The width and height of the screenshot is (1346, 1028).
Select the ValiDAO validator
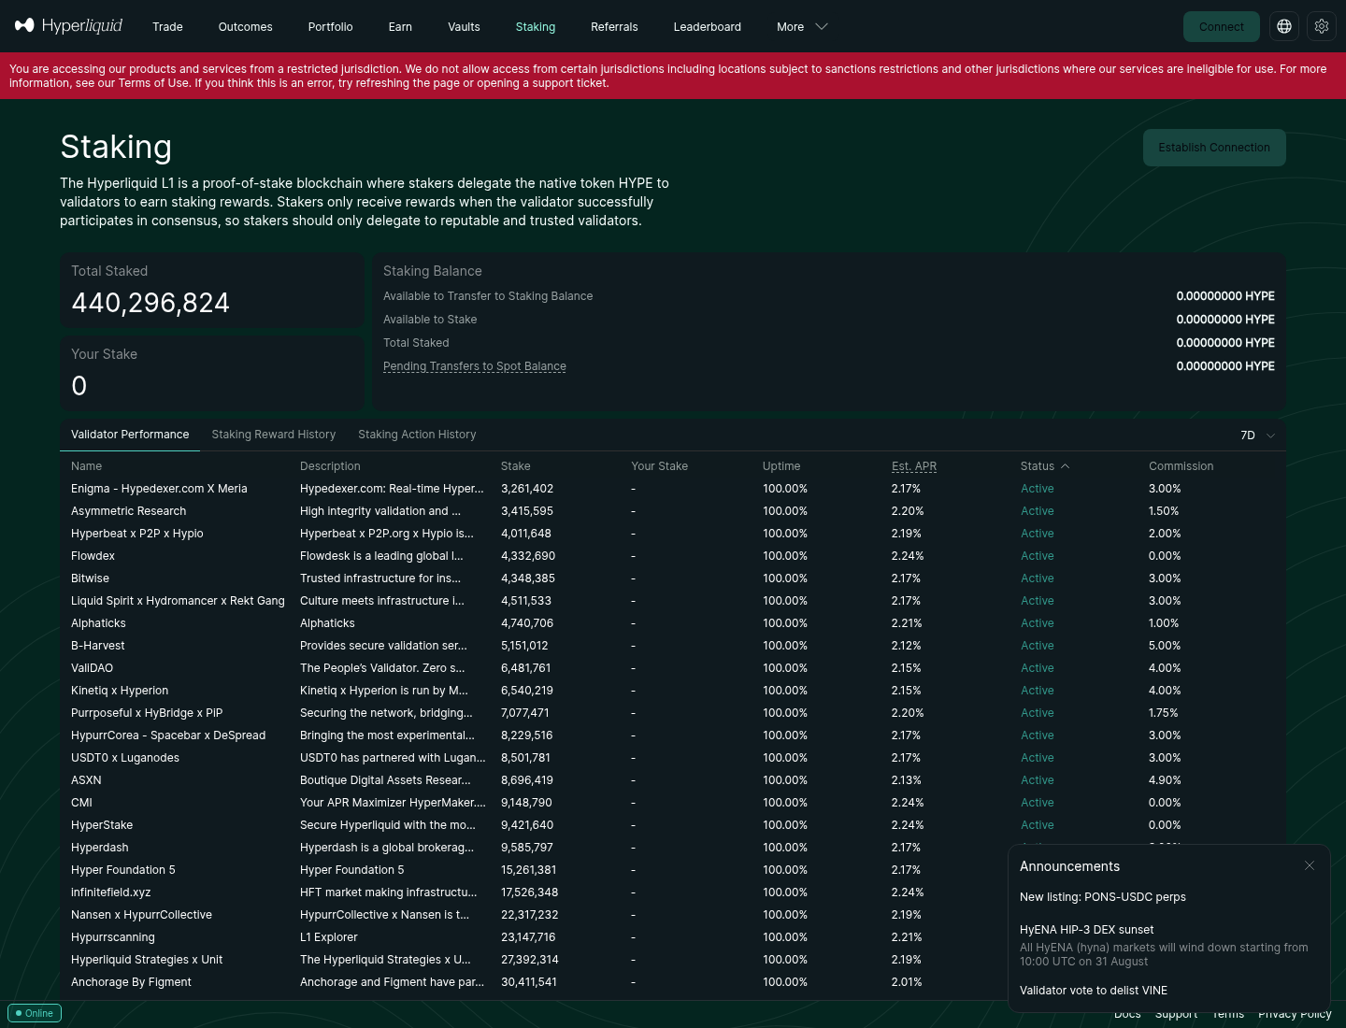(92, 668)
